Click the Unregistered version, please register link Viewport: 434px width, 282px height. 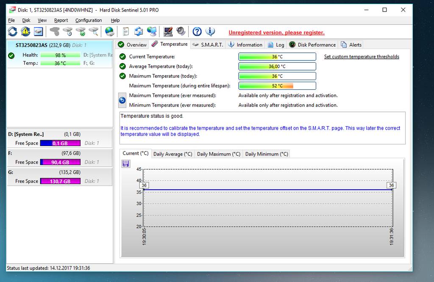click(276, 33)
